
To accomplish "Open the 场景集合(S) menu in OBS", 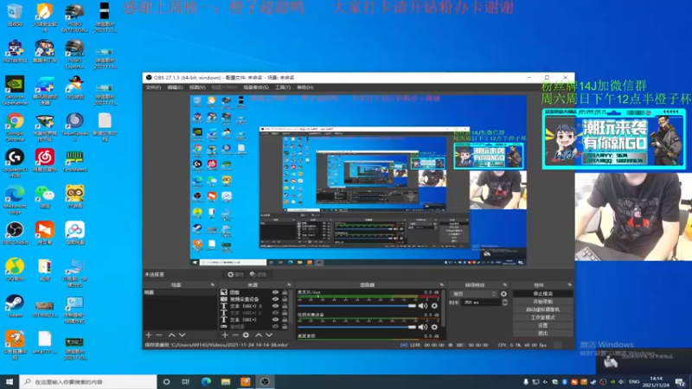I will [x=256, y=87].
